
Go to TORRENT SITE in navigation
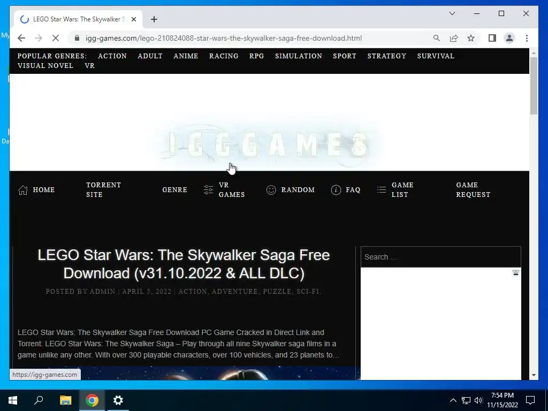click(x=103, y=190)
